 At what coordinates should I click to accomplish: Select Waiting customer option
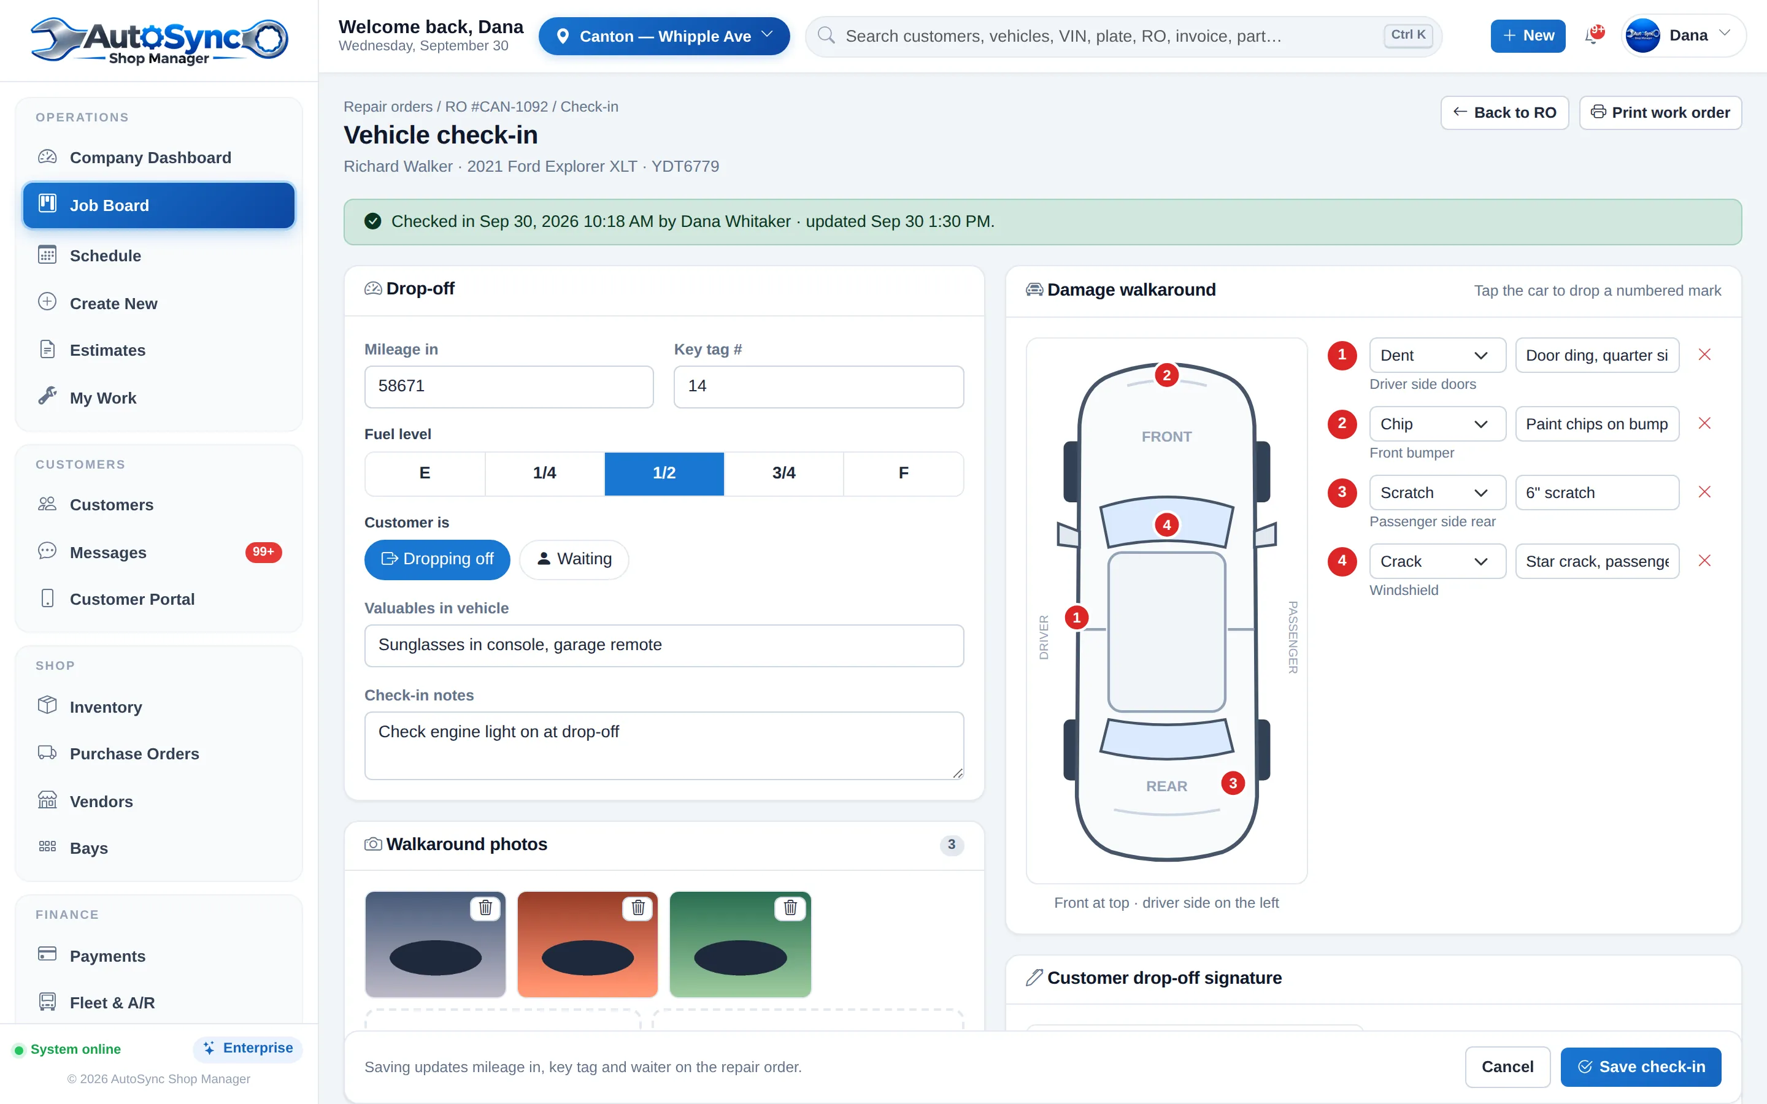(574, 559)
